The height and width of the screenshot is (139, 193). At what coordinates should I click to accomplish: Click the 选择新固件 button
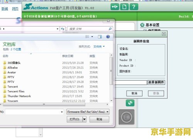click(156, 82)
